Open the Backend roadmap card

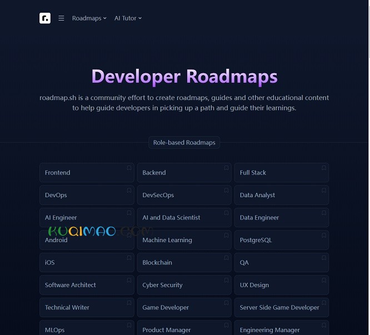(184, 173)
